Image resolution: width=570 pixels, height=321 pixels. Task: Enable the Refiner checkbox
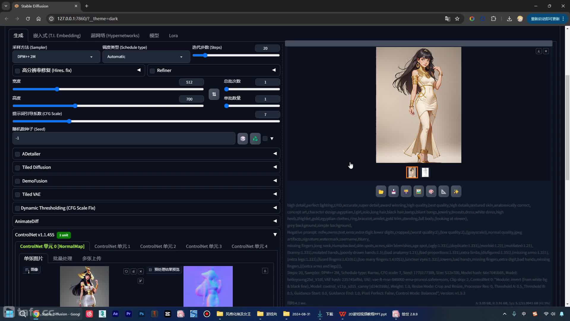click(152, 71)
